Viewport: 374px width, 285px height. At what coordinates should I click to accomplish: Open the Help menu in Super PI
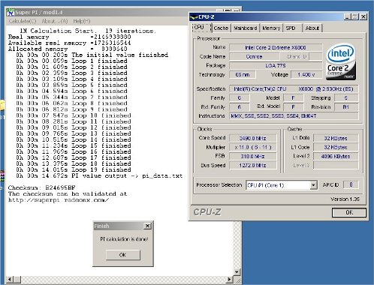82,21
